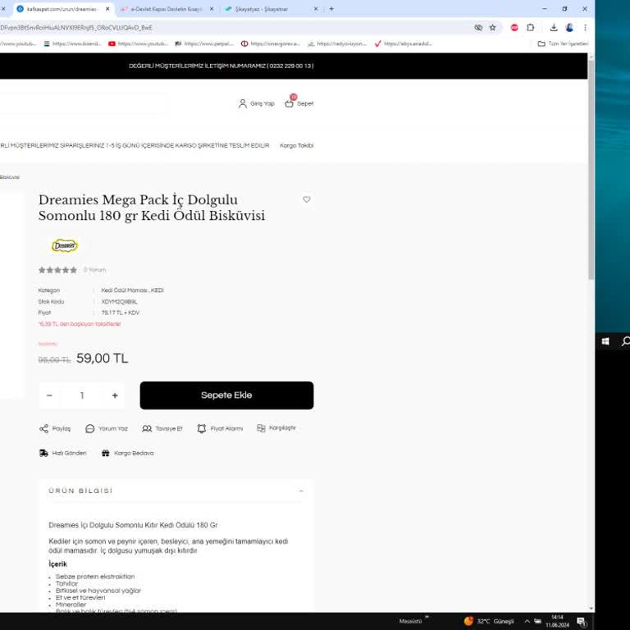Viewport: 630px width, 630px height.
Task: Open the Tüm Yer İşaretleri folder
Action: coord(563,43)
